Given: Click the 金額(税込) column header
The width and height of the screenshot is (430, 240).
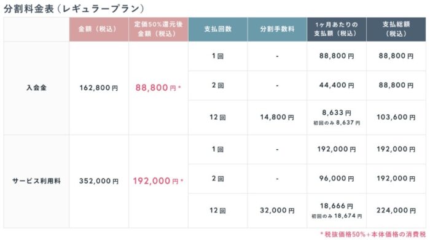Looking at the screenshot, I should click(99, 29).
